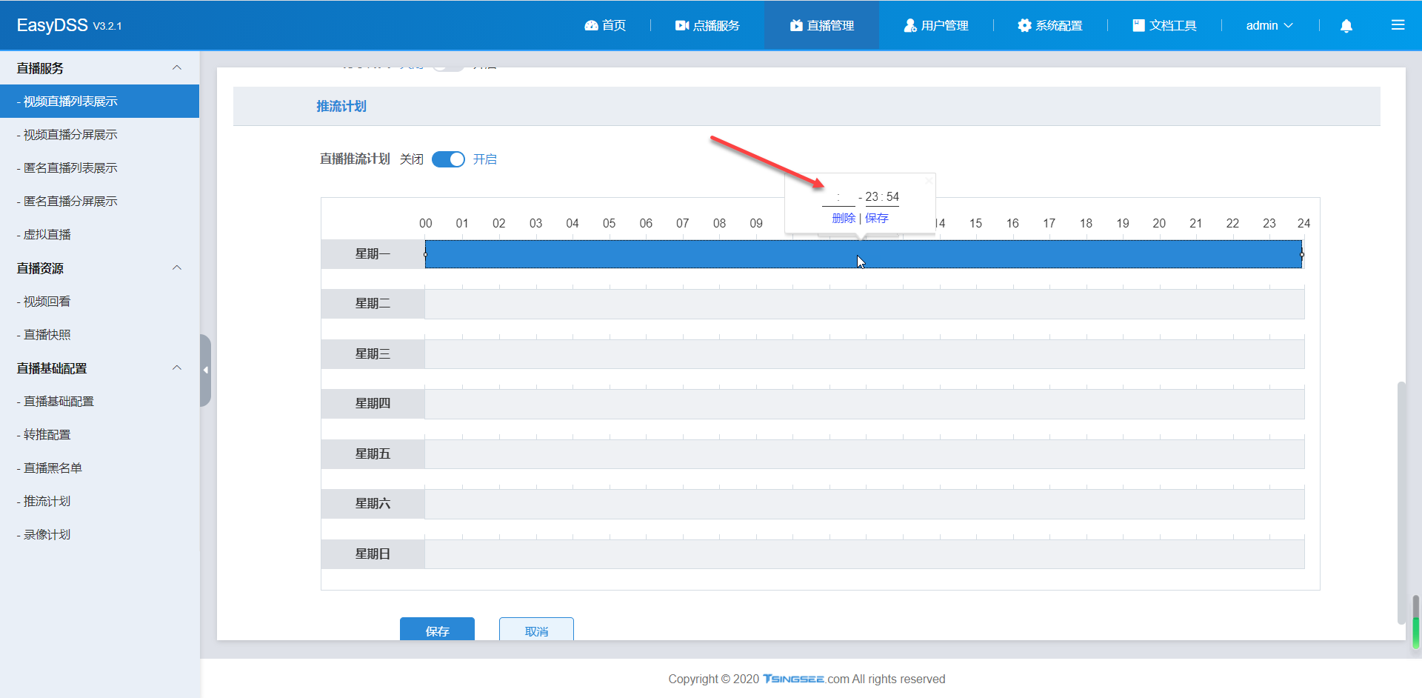Open the Tsingsee.com footer link
This screenshot has width=1422, height=698.
pyautogui.click(x=807, y=679)
